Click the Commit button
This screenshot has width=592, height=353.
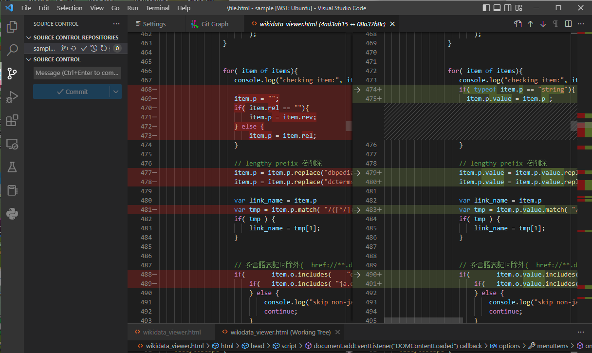click(x=72, y=92)
